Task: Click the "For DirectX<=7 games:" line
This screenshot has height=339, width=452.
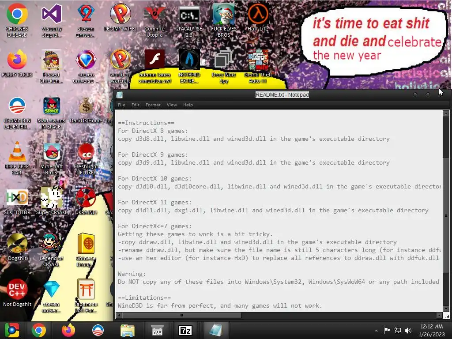Action: coord(154,226)
